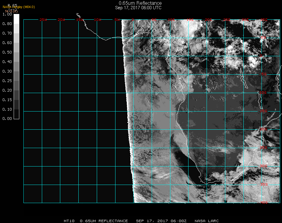Click the "NASA Langley (M04.0)" label
Viewport: 282px width, 223px height.
tap(19, 7)
